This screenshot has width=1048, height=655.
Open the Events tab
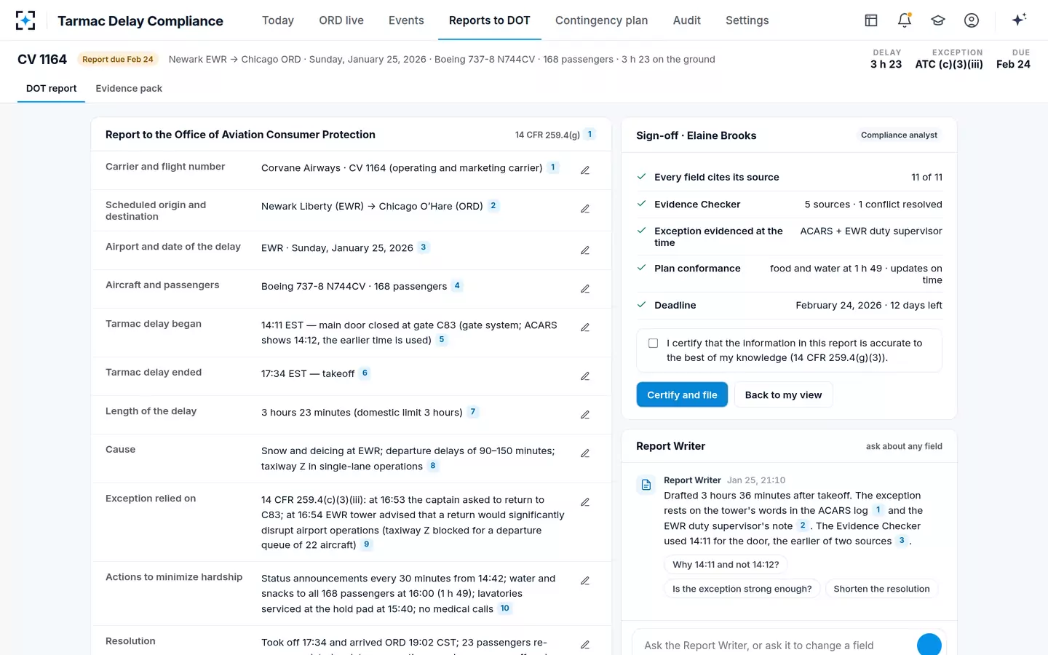click(x=406, y=20)
